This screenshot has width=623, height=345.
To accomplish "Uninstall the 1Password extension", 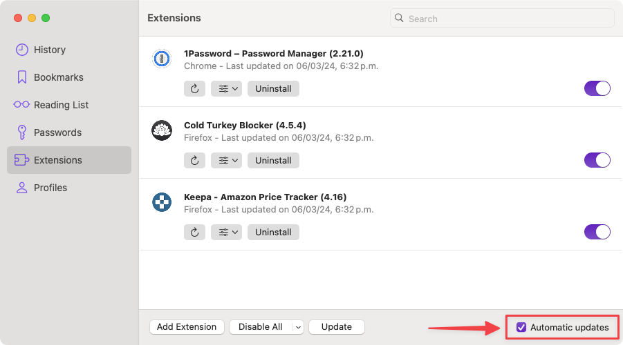I will [x=273, y=89].
